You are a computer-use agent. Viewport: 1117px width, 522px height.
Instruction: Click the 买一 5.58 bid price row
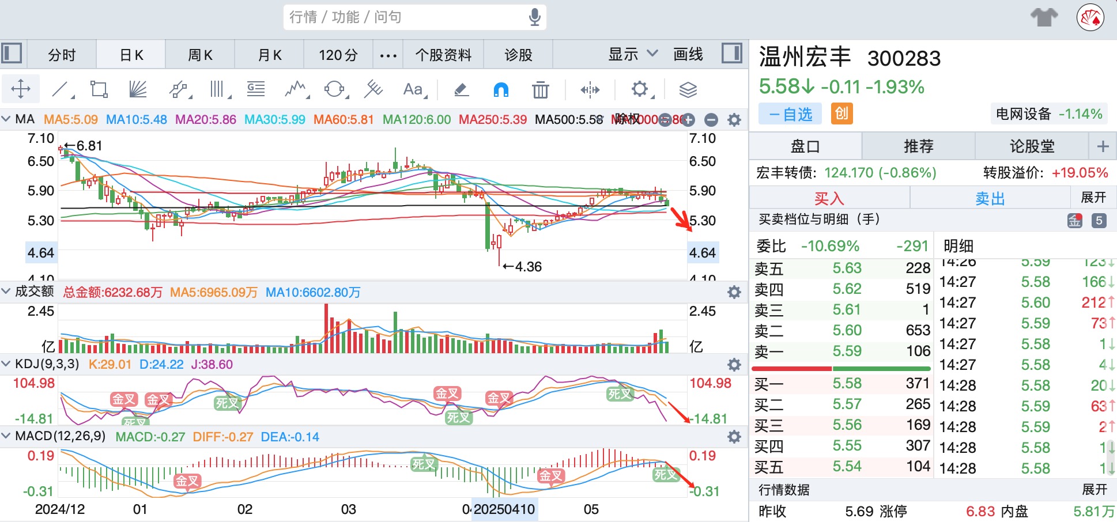point(841,383)
